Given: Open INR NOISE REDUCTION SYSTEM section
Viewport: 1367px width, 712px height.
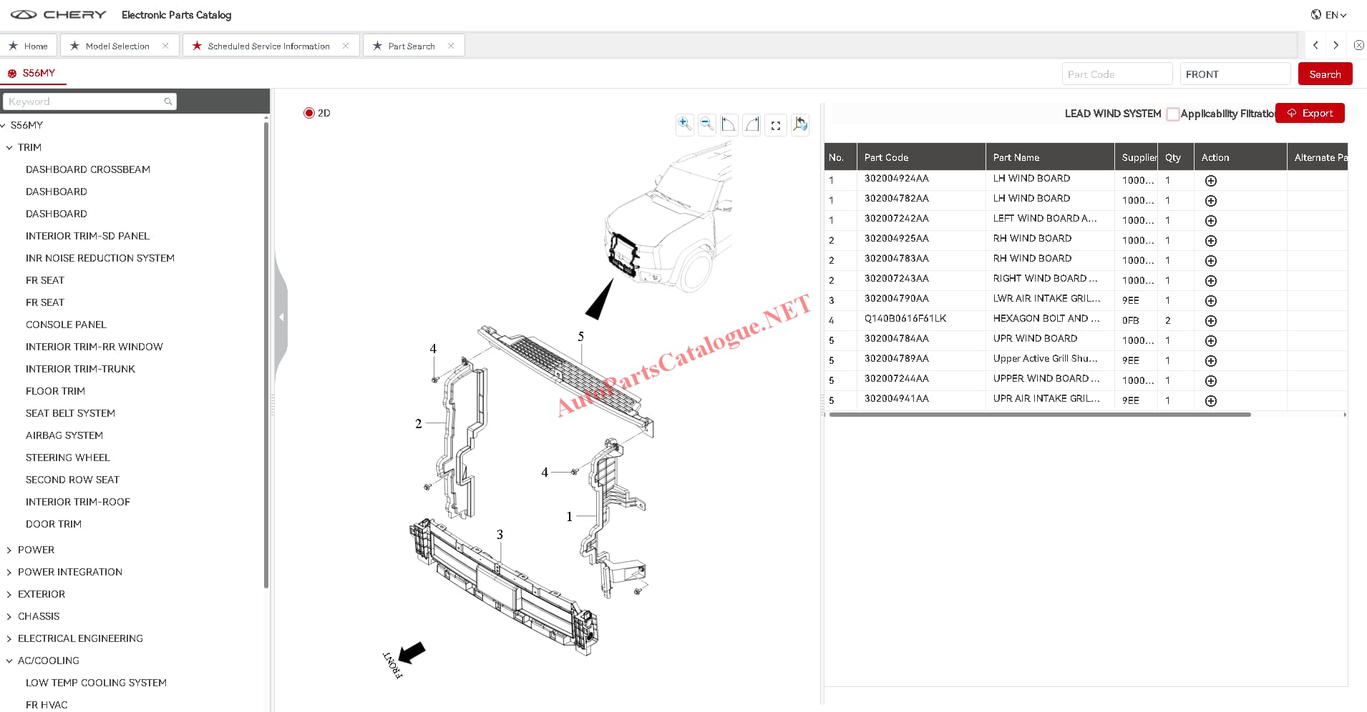Looking at the screenshot, I should 100,258.
